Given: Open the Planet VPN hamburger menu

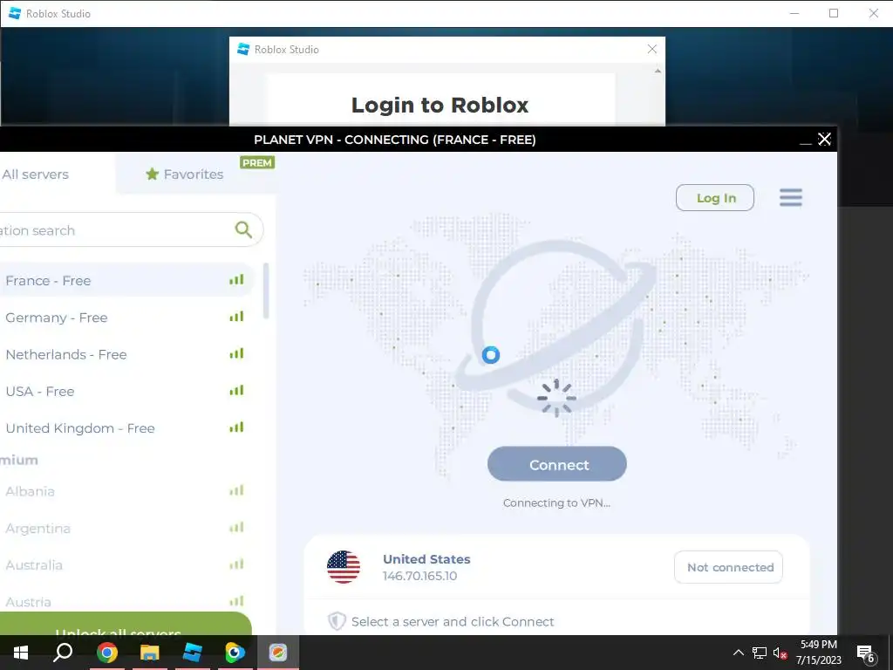Looking at the screenshot, I should [x=790, y=198].
